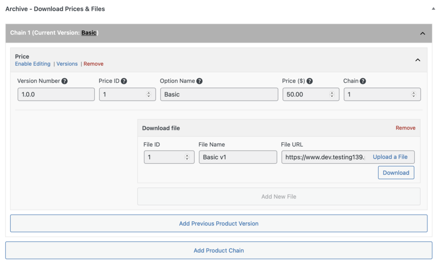
Task: Collapse the Archive metabox with top arrow
Action: [x=433, y=8]
